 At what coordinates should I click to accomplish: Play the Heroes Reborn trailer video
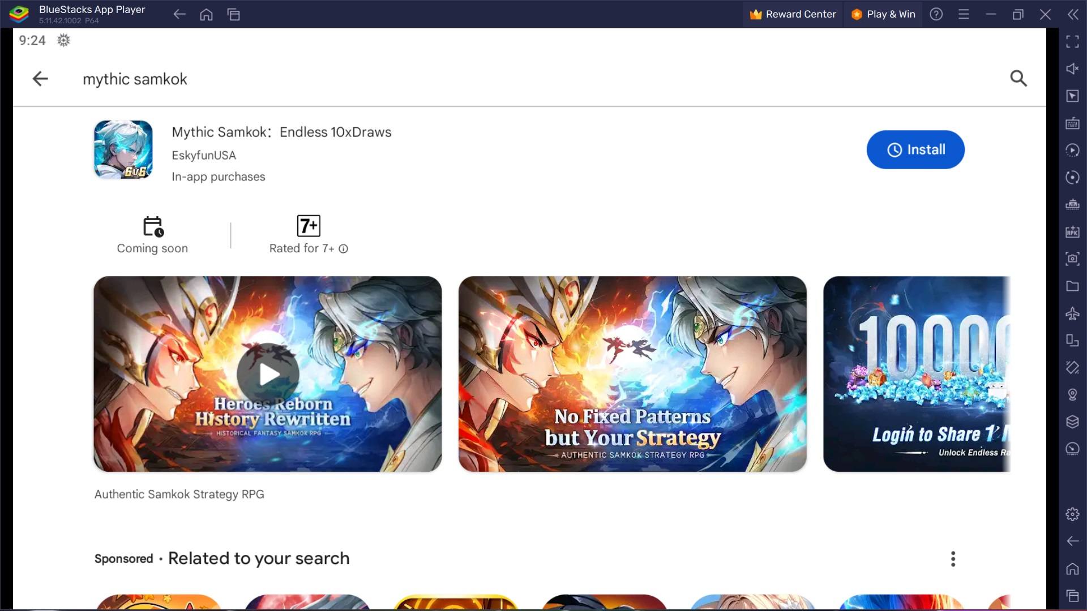tap(268, 374)
